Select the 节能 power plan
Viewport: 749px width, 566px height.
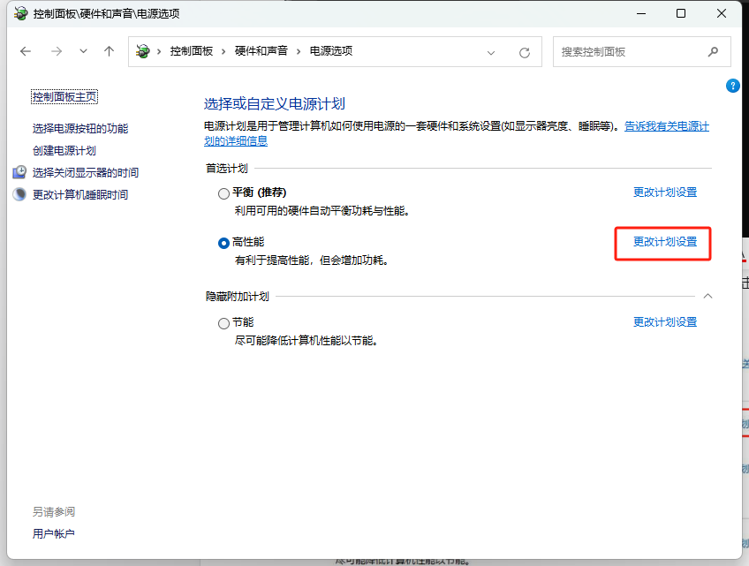(x=223, y=323)
